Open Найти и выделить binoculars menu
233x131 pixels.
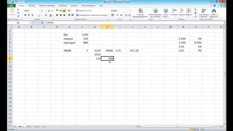pyautogui.click(x=214, y=13)
